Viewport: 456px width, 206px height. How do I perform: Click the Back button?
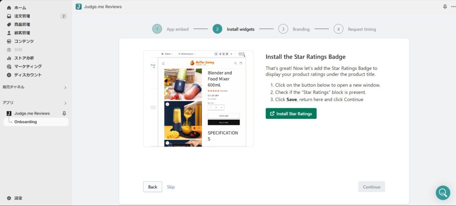point(152,187)
